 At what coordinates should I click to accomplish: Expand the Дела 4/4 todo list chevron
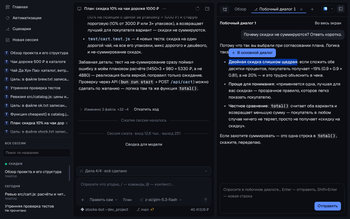[206, 171]
